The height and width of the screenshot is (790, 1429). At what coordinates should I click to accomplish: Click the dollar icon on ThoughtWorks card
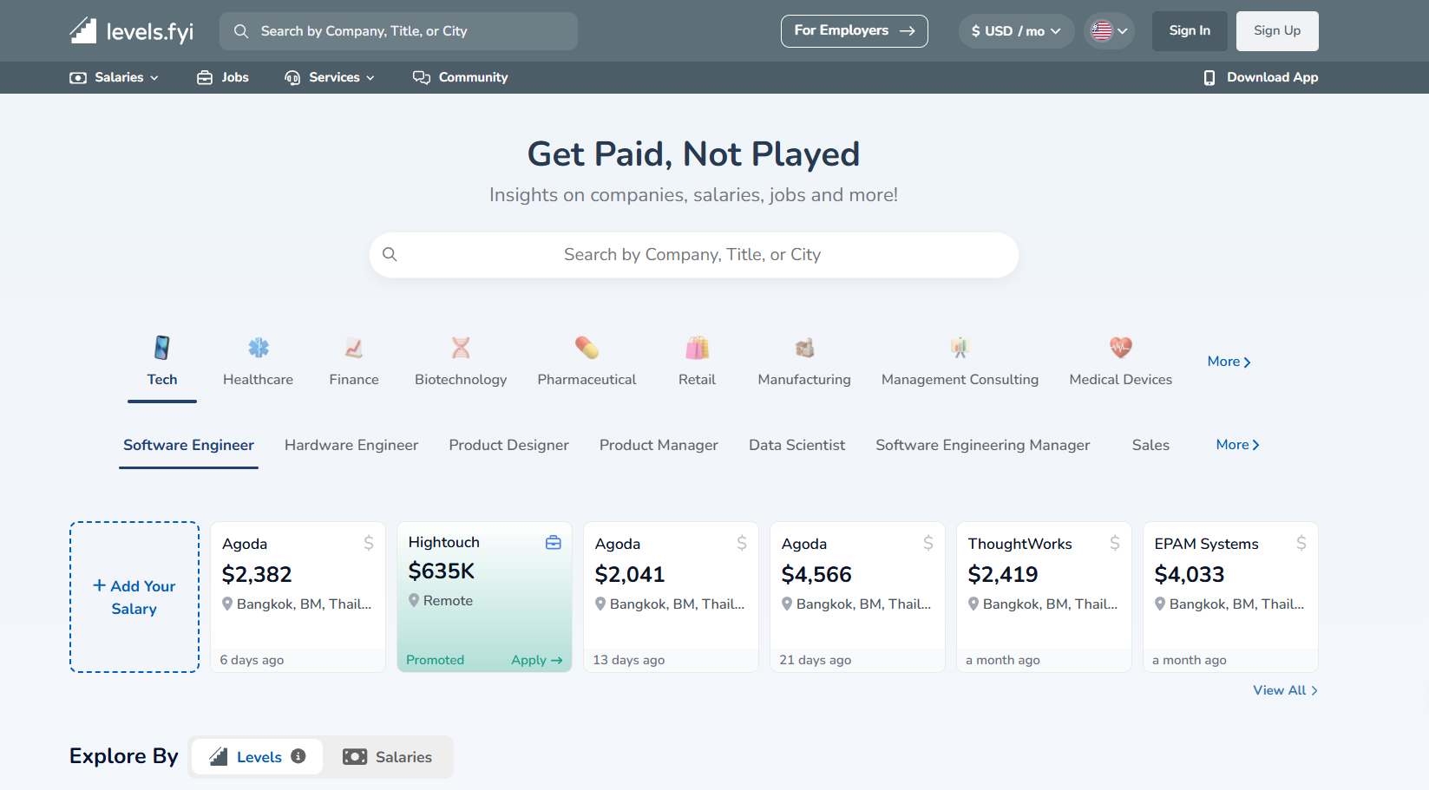pyautogui.click(x=1115, y=543)
